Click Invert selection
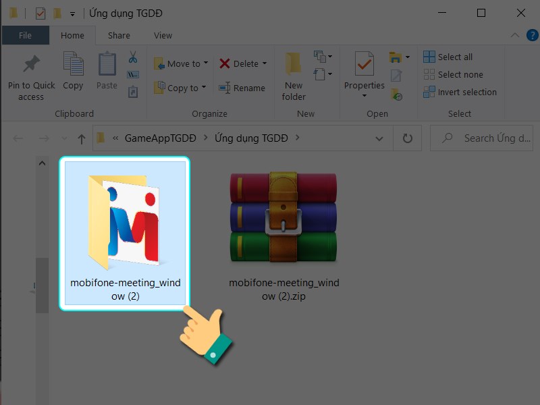Viewport: 540px width, 405px height. [x=460, y=92]
